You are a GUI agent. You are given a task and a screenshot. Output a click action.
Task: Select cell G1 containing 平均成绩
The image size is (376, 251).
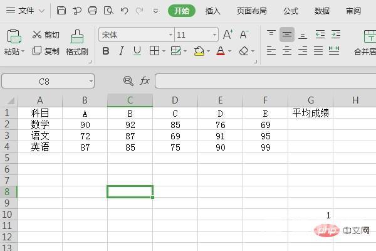click(311, 114)
